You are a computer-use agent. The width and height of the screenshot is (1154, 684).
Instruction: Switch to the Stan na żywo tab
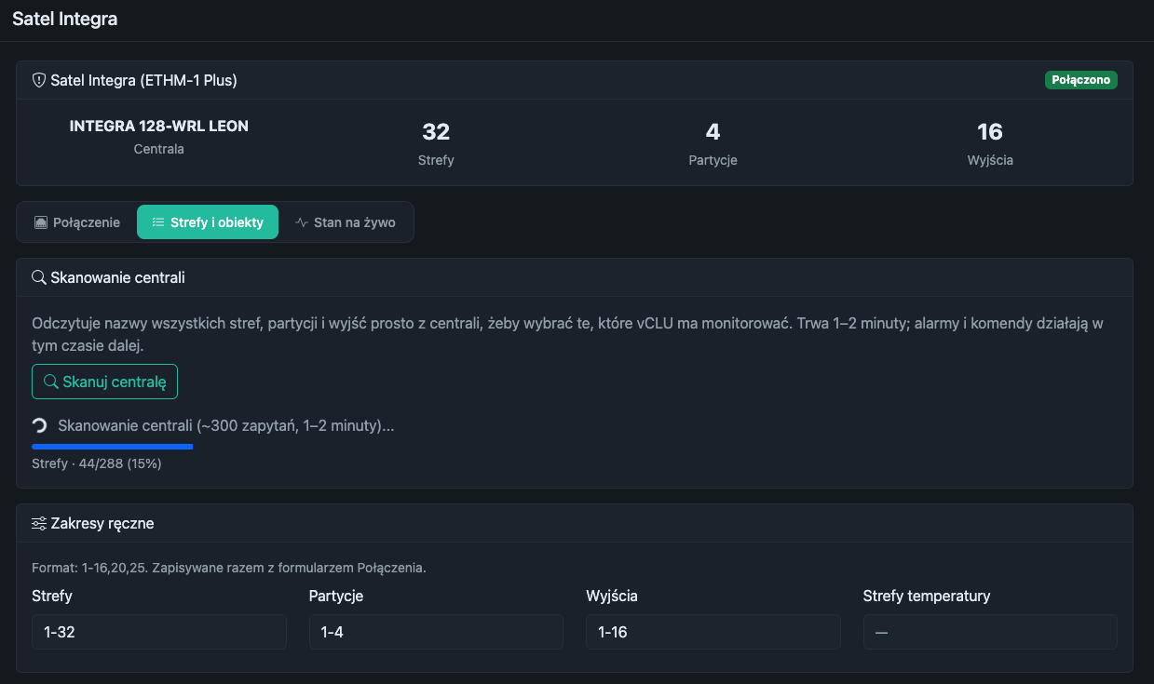346,222
